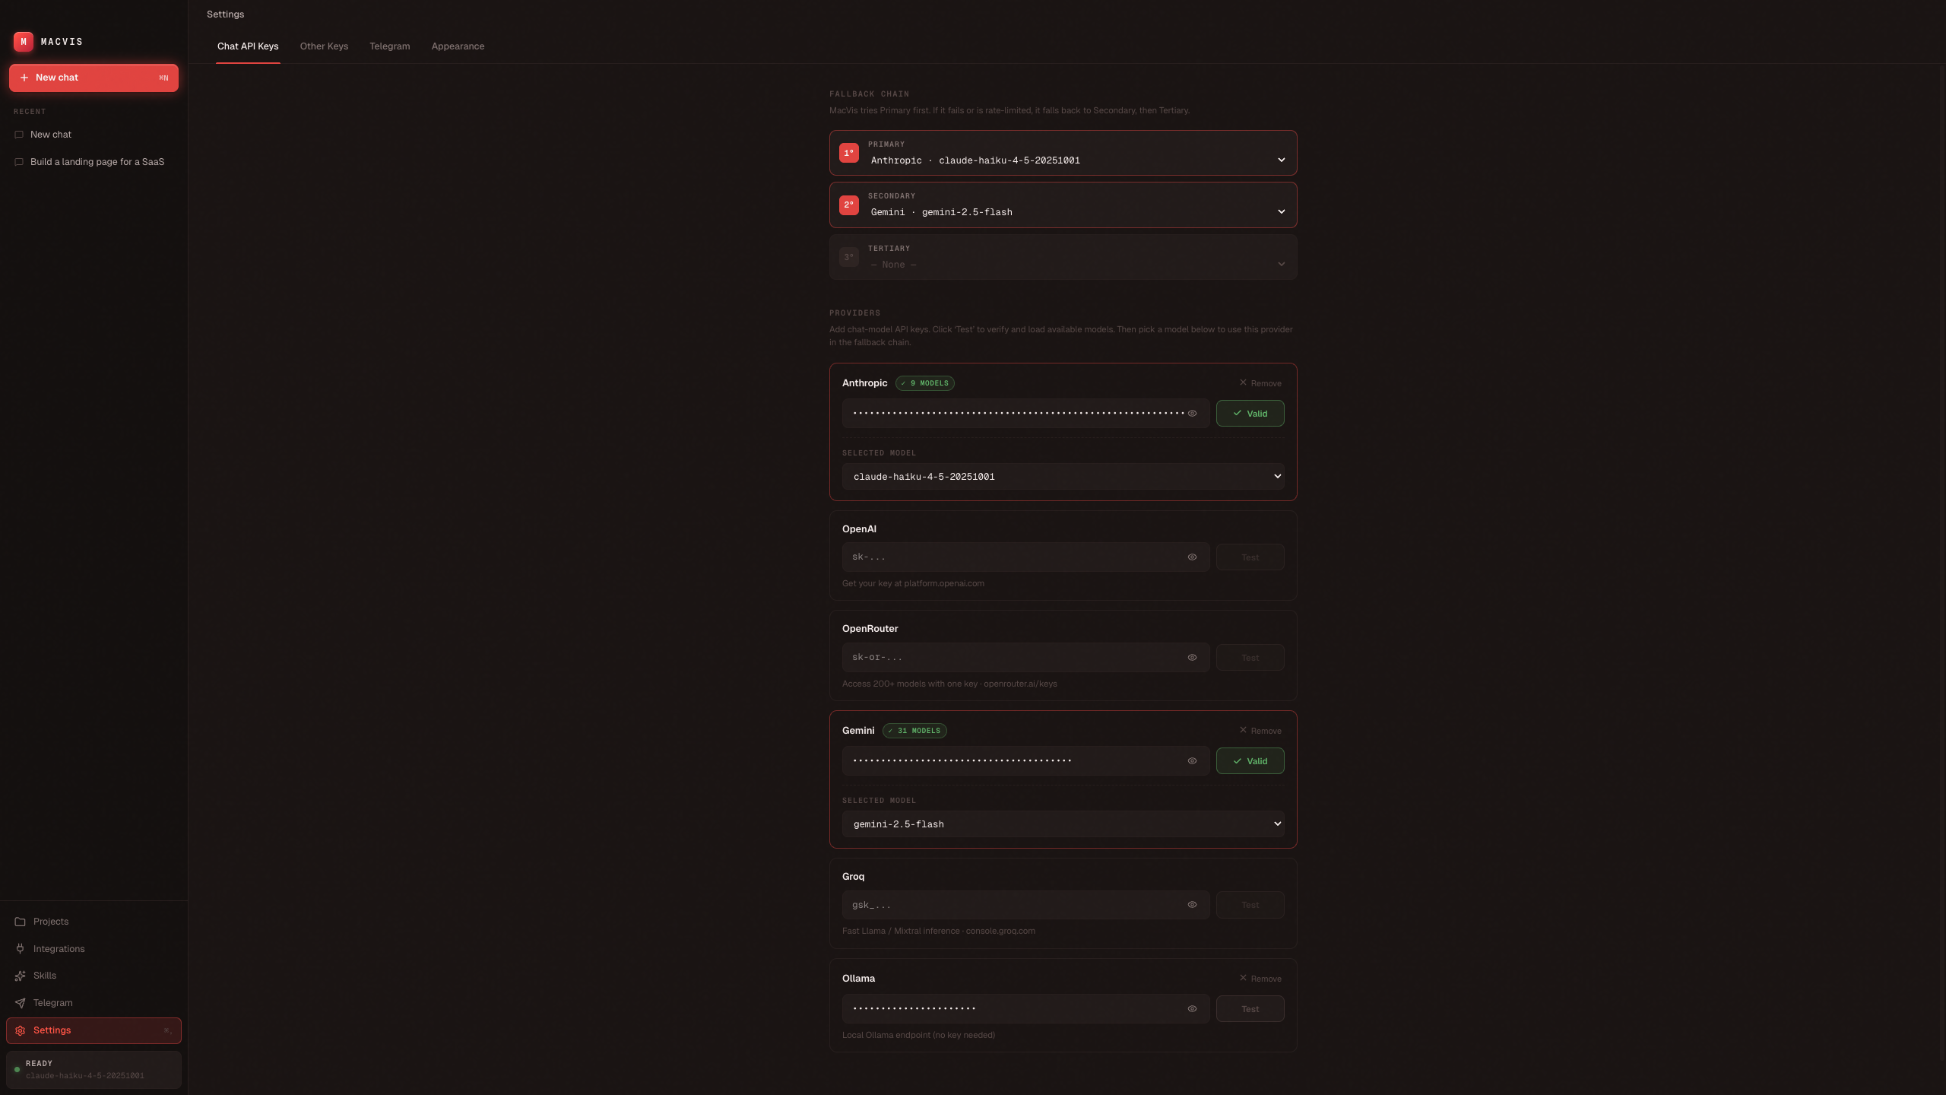Click the Integrations plug icon
Image resolution: width=1946 pixels, height=1095 pixels.
tap(21, 949)
